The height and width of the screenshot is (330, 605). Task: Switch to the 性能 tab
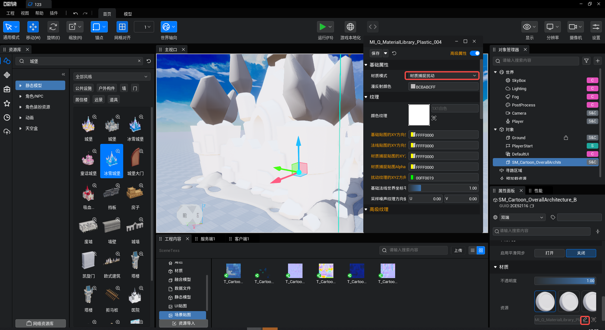click(538, 191)
